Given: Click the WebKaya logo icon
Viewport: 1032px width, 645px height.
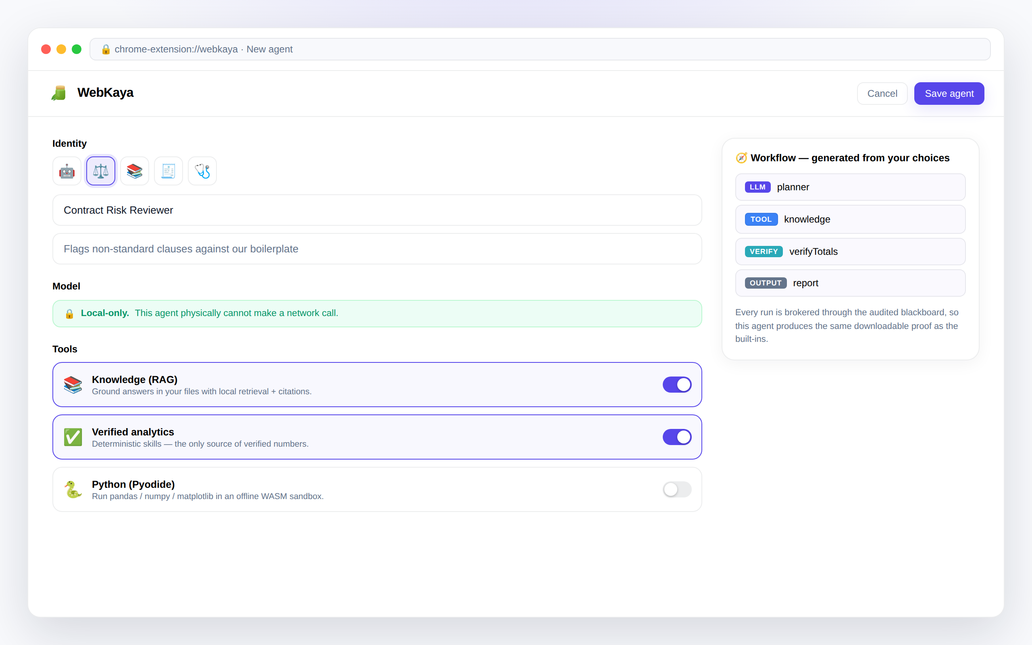Looking at the screenshot, I should point(59,93).
